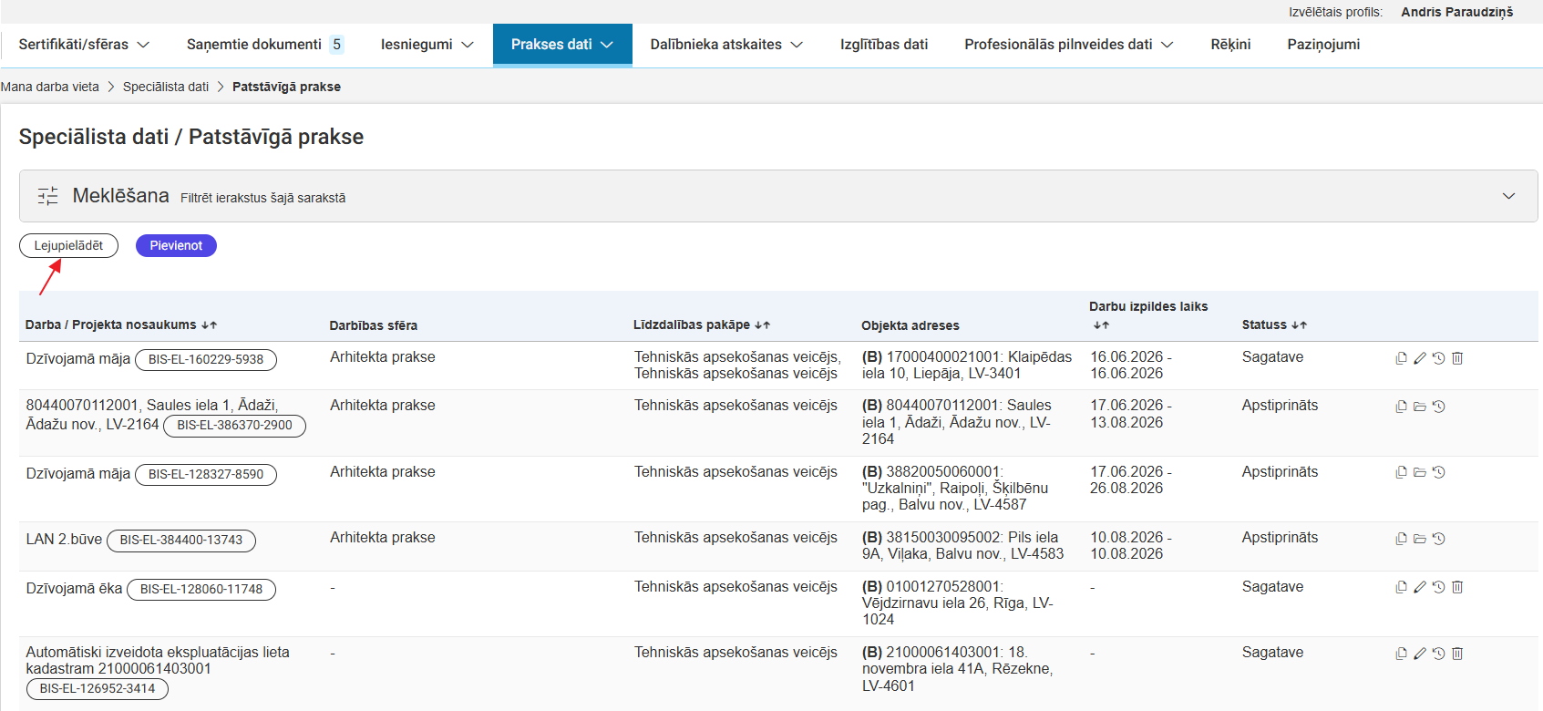
Task: Sort by Statuss column header
Action: point(1274,325)
